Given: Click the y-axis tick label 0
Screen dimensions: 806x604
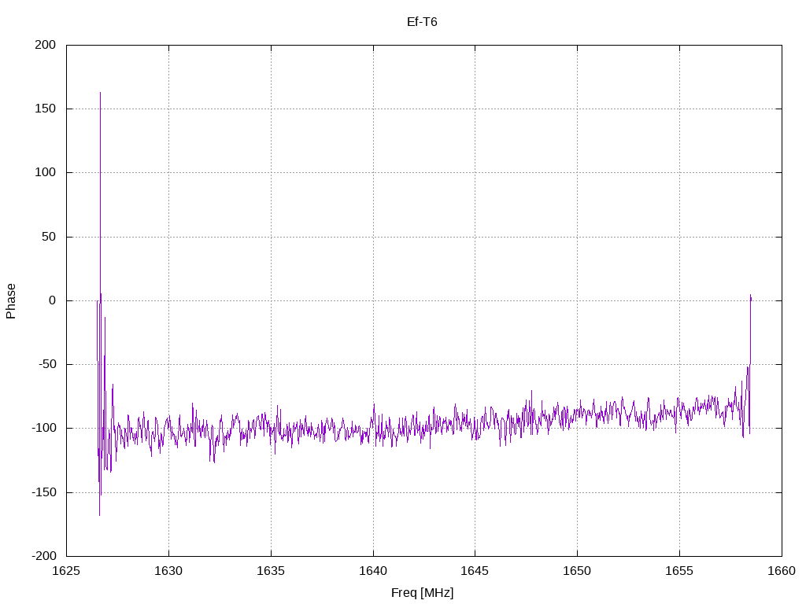Looking at the screenshot, I should (x=53, y=300).
